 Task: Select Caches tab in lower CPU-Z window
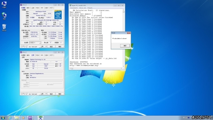click(x=28, y=55)
